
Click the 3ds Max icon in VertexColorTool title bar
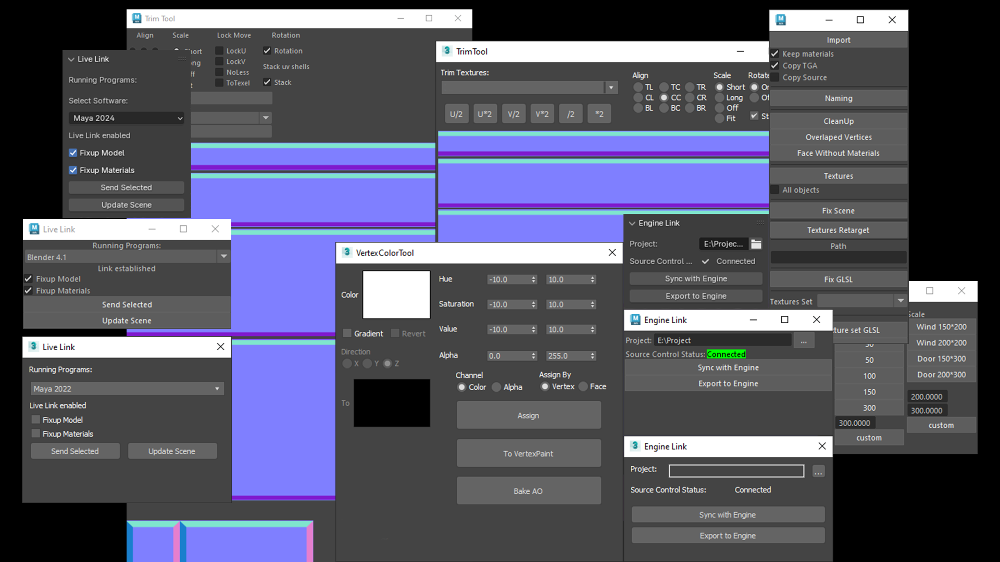point(347,252)
